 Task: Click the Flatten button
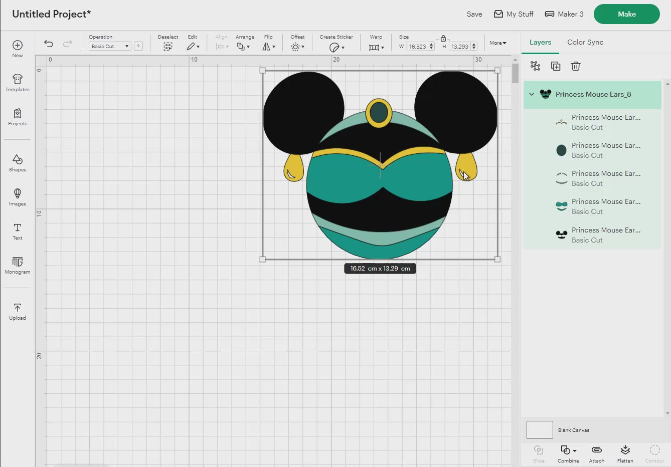(x=625, y=453)
